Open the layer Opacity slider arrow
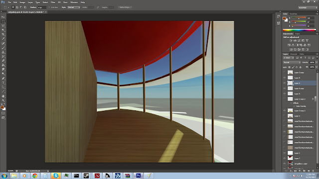The image size is (319, 179). [x=317, y=62]
